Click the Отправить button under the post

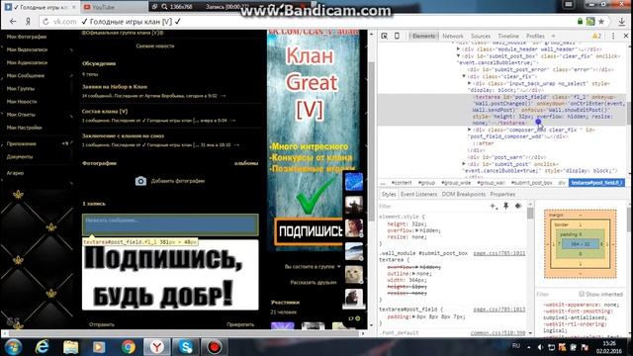pyautogui.click(x=101, y=324)
